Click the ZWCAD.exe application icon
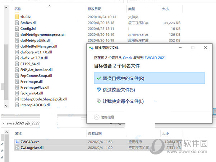This screenshot has height=162, width=216. 17,142
